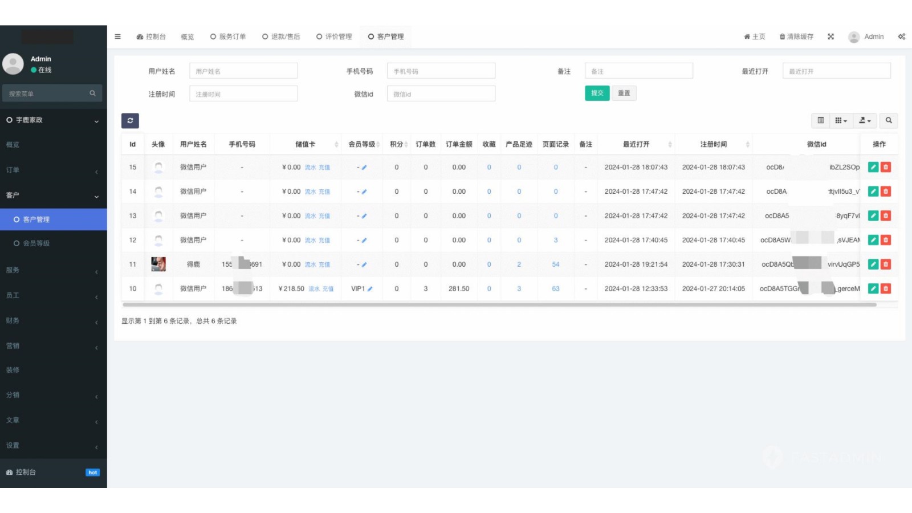Select the 客户管理 tab
This screenshot has height=513, width=912.
[386, 36]
